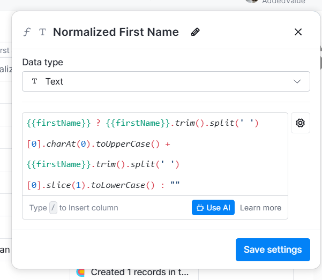Open the Data type Text dropdown

point(166,81)
